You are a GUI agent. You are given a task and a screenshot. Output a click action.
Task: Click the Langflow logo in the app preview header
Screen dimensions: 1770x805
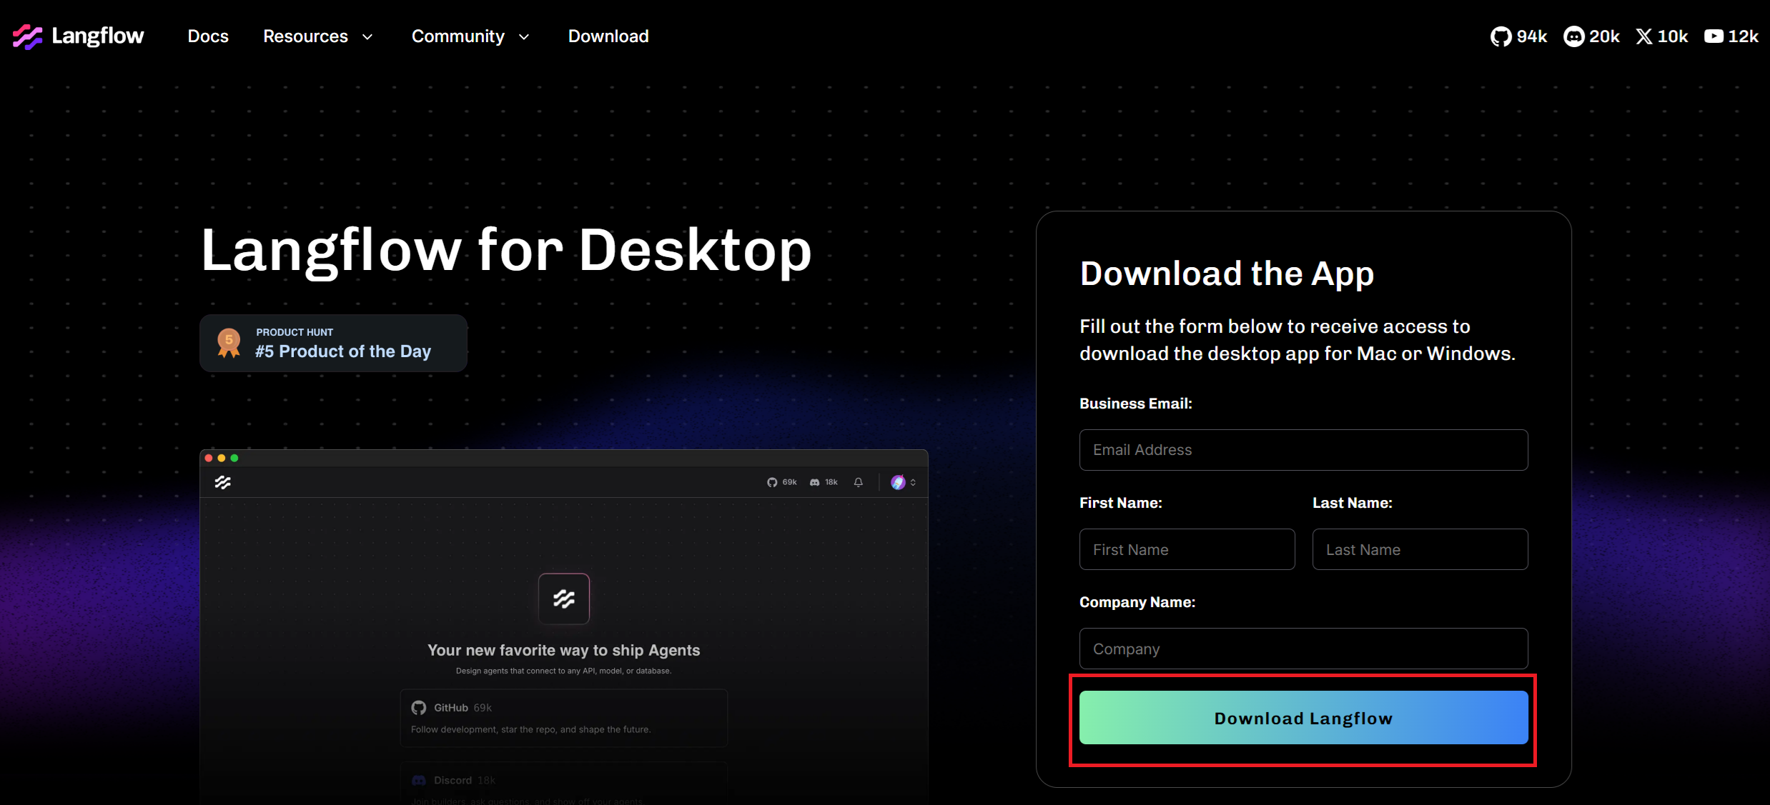(x=223, y=483)
